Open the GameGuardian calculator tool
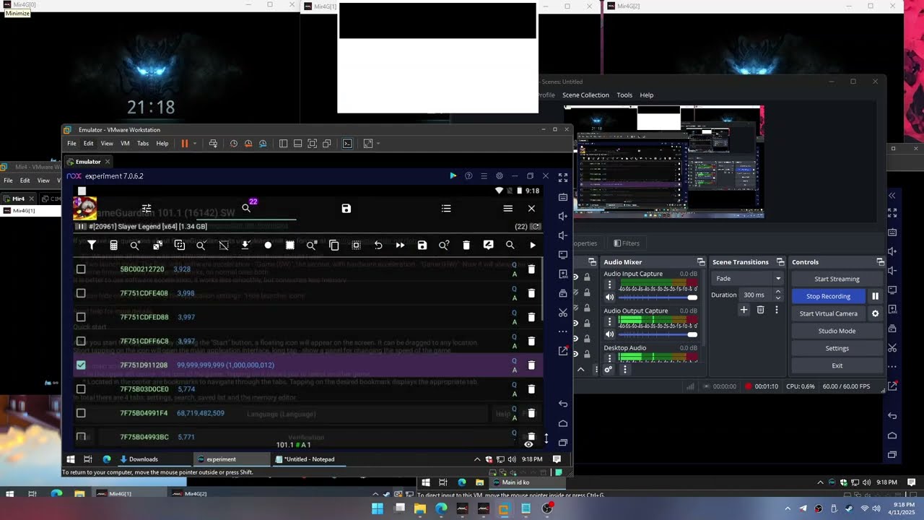This screenshot has width=924, height=520. coord(113,246)
